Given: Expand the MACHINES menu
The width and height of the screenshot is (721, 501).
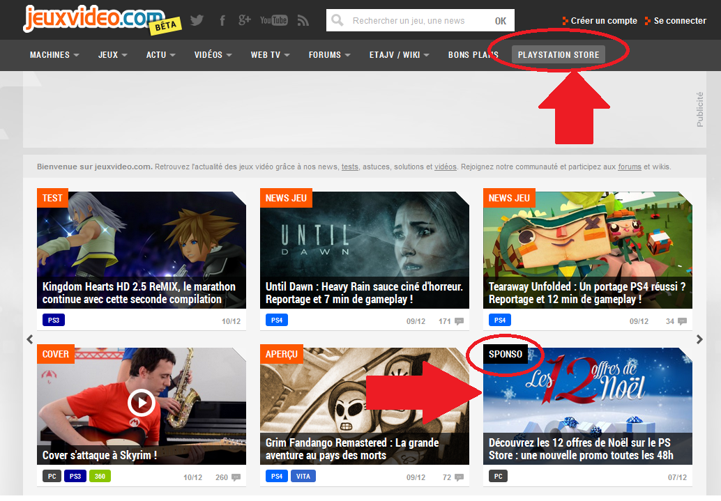Looking at the screenshot, I should [x=54, y=54].
